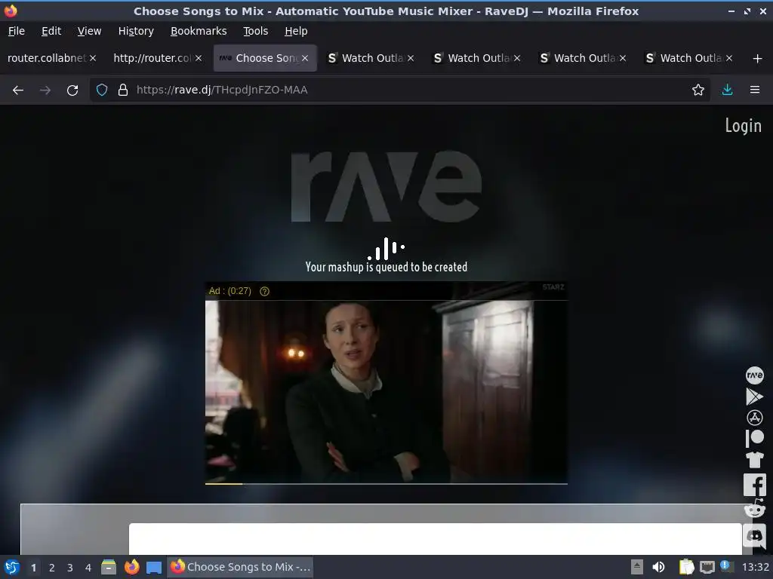Switch to the http://router.col tab
The height and width of the screenshot is (579, 773).
coord(152,59)
